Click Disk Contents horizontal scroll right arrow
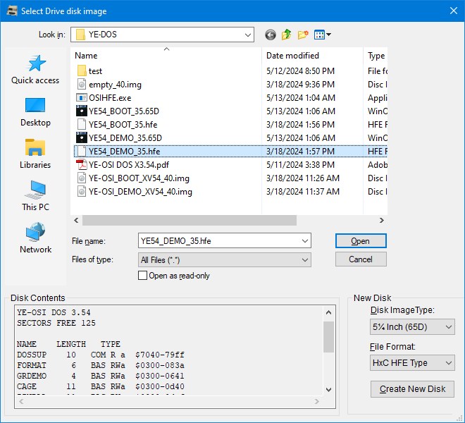The image size is (465, 423). click(x=317, y=402)
